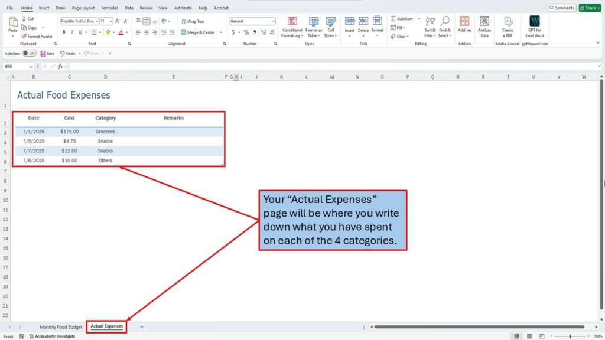
Task: Switch to Monthly Food Budget sheet
Action: tap(61, 326)
